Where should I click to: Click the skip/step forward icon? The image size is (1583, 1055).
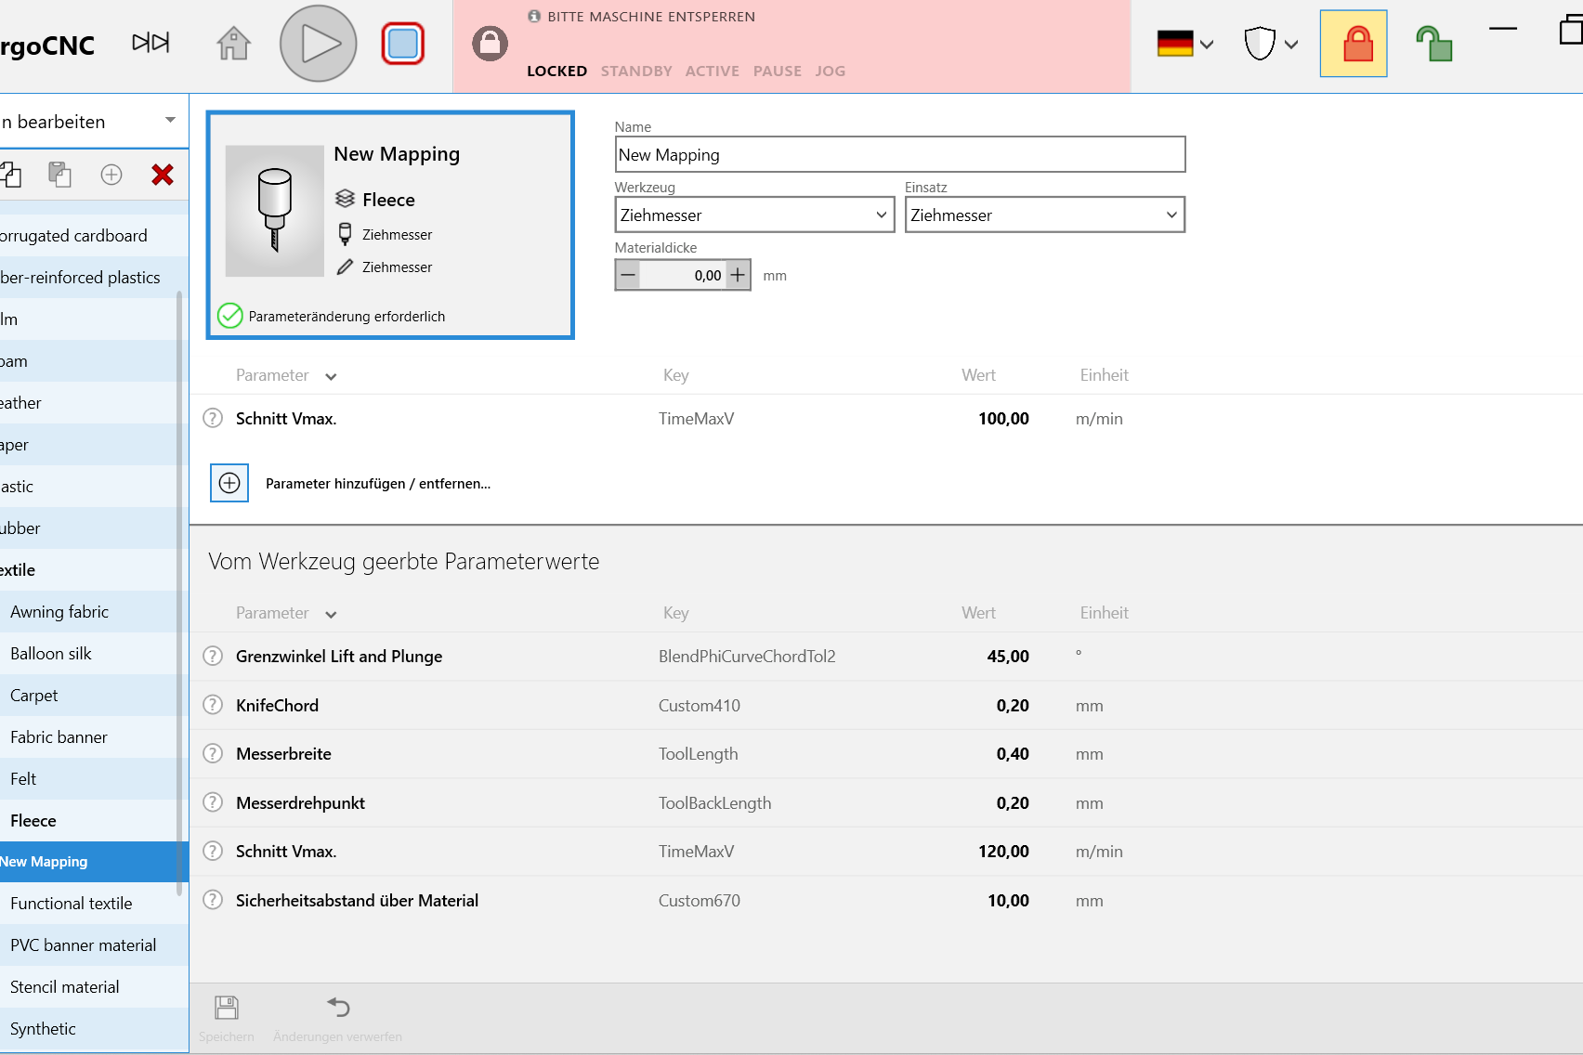click(150, 43)
